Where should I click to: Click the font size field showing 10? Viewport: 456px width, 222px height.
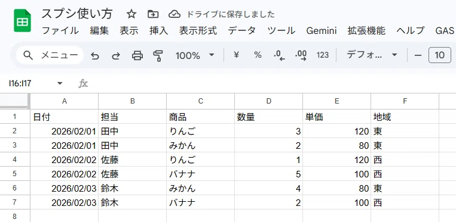[x=440, y=55]
